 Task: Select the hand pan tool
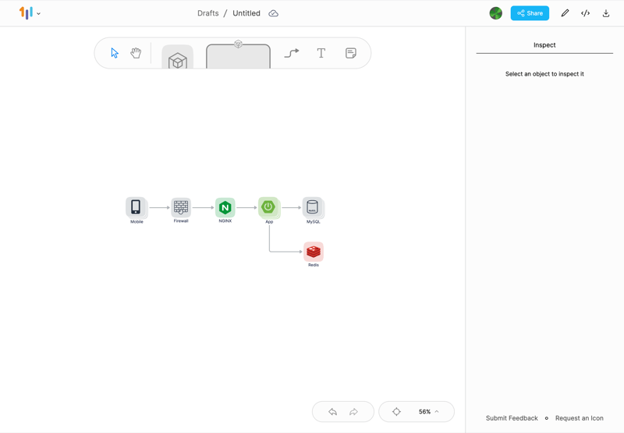coord(136,53)
